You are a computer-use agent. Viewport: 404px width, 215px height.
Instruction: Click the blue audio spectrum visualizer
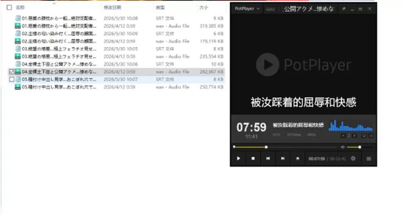coord(351,126)
